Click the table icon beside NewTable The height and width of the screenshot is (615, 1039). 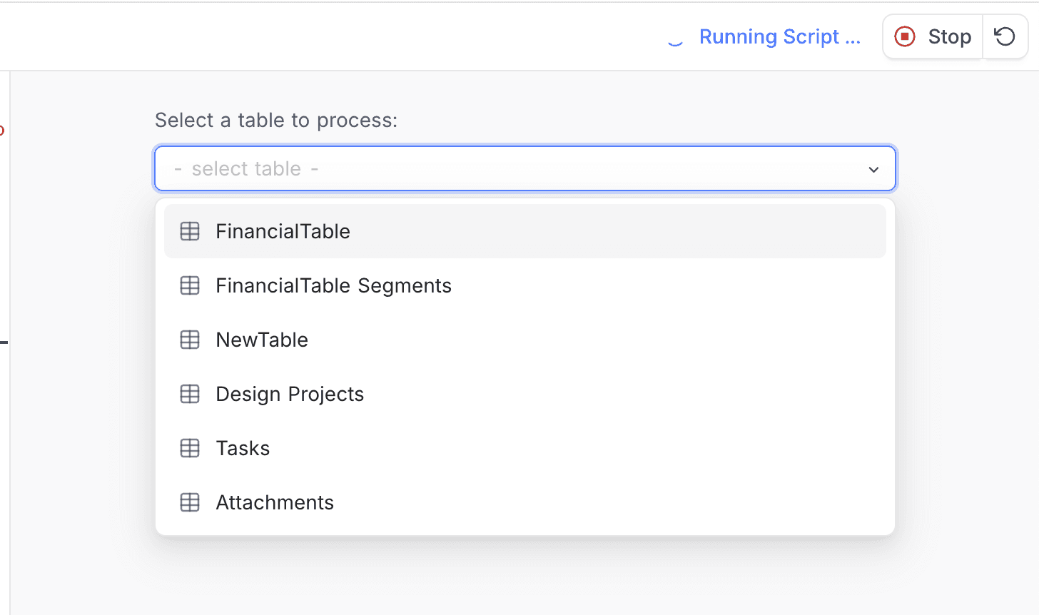[190, 340]
